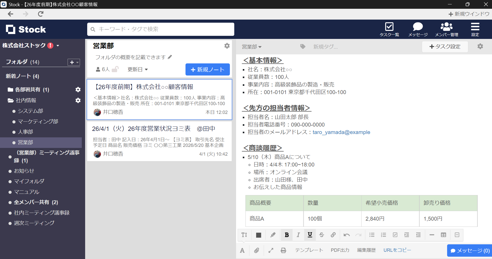Undo the last edit
The image size is (492, 259).
coord(346,235)
